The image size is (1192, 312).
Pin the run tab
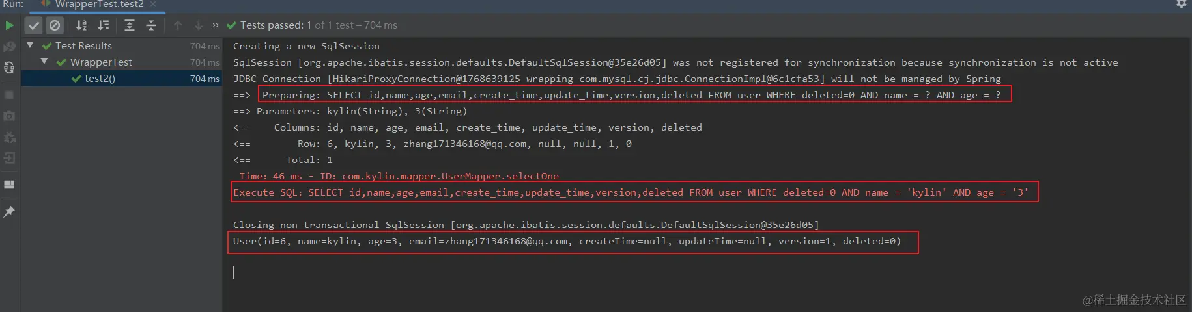click(x=9, y=212)
